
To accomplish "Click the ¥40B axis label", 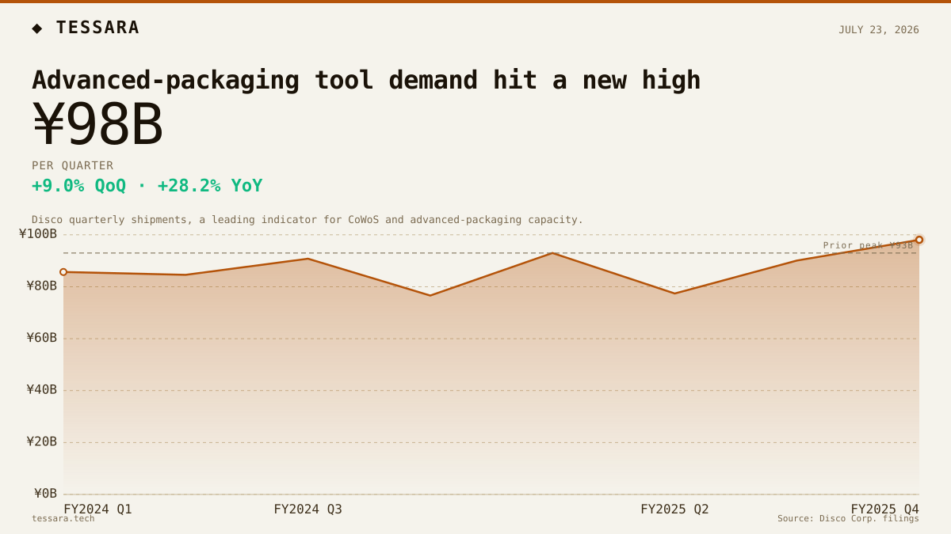I will point(41,389).
